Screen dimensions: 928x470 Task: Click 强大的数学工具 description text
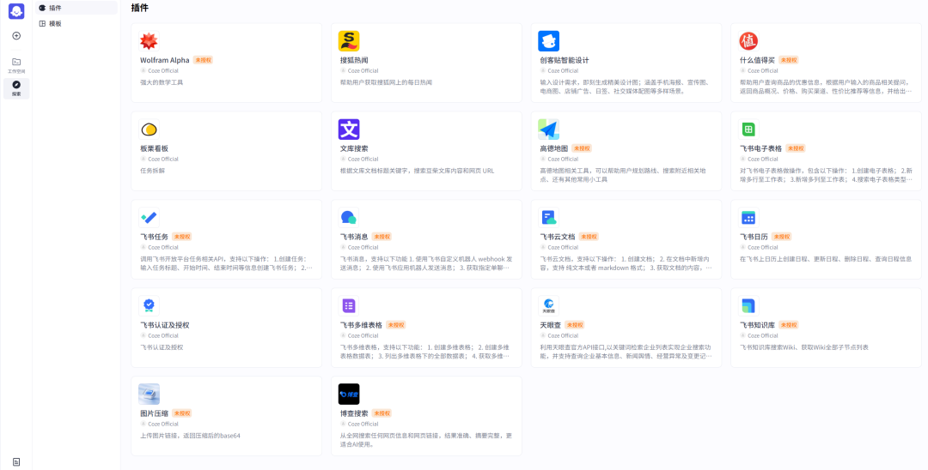point(162,82)
